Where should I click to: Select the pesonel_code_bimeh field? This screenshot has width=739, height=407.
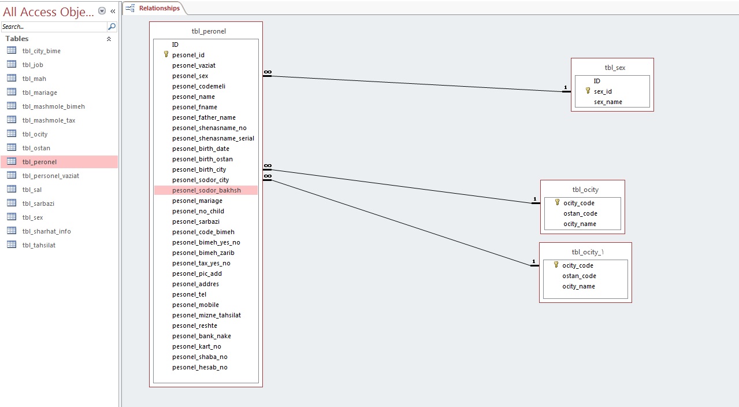click(206, 232)
